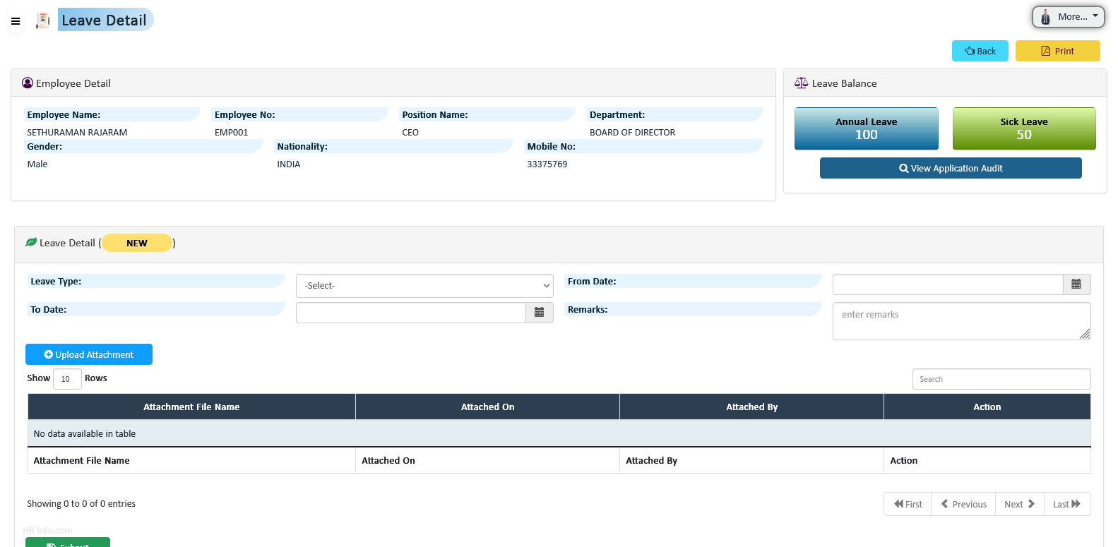
Task: Open View Application Audit
Action: tap(950, 168)
